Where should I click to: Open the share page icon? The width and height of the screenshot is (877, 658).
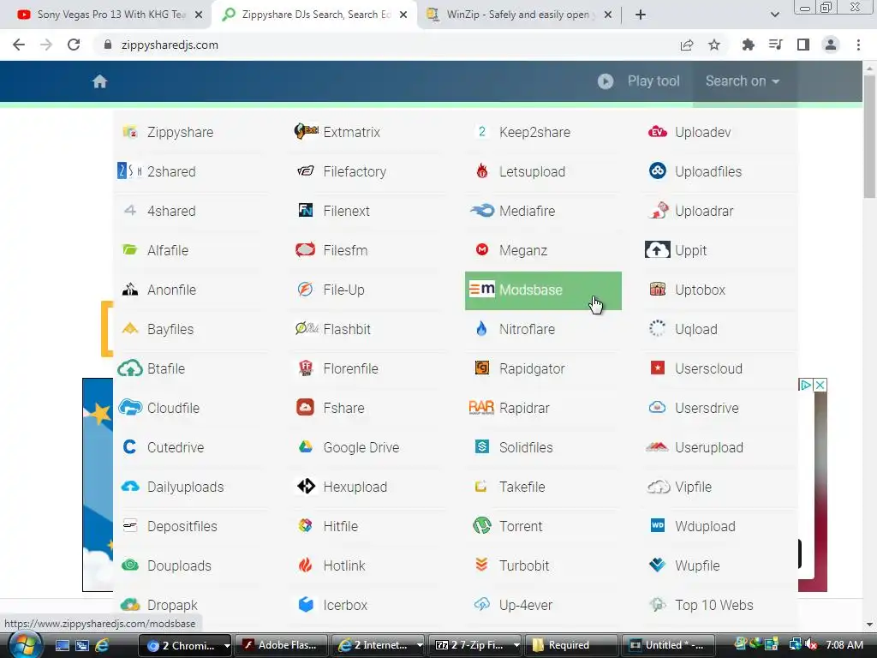click(687, 45)
